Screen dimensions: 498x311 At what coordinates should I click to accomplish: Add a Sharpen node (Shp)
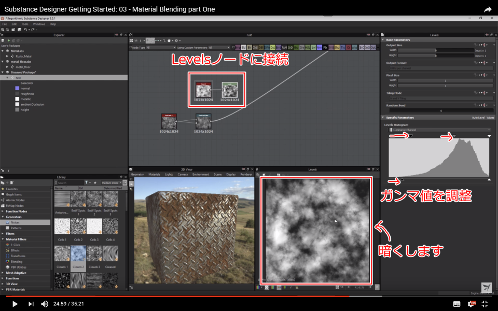(x=337, y=47)
